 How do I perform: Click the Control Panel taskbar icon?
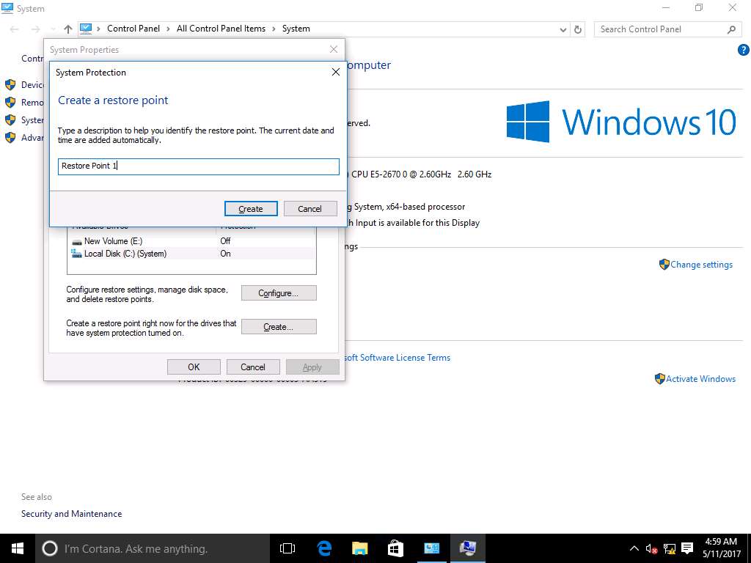(x=431, y=548)
